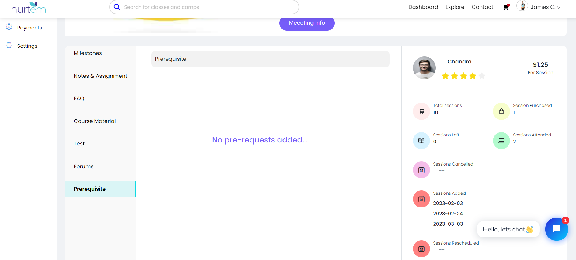Viewport: 576px width, 260px height.
Task: Open the Milestones tab
Action: pos(88,53)
